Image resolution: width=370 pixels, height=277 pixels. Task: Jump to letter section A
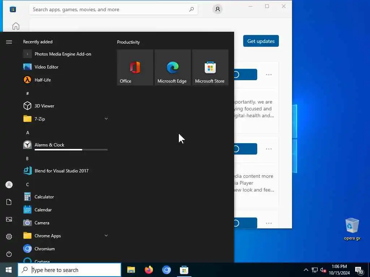point(27,133)
